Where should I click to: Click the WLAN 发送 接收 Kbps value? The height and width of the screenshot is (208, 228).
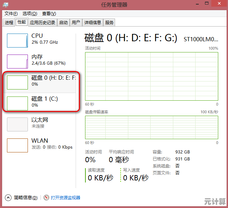[x=52, y=147]
